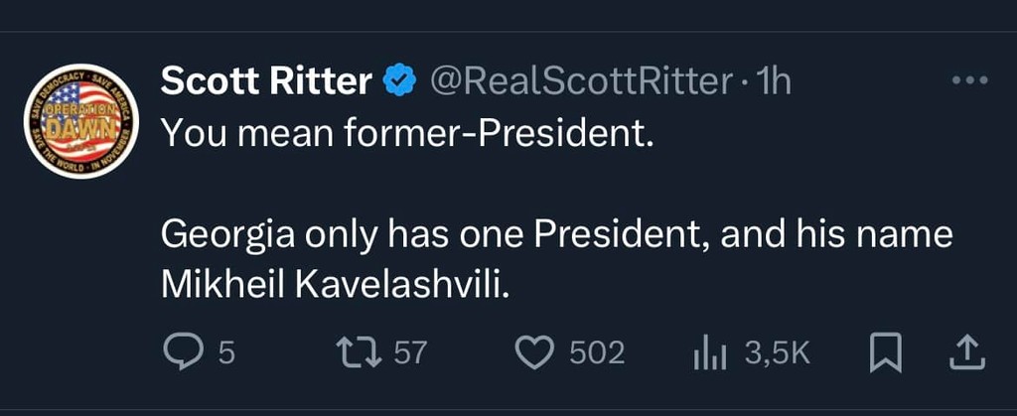1017x416 pixels.
Task: Bookmark this tweet
Action: 882,352
